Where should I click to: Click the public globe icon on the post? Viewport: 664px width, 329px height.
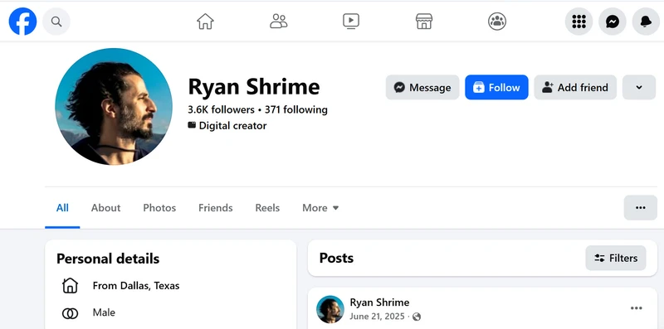click(x=417, y=317)
